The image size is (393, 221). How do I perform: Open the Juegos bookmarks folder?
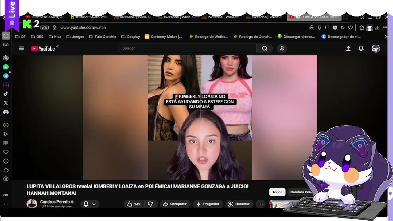75,37
